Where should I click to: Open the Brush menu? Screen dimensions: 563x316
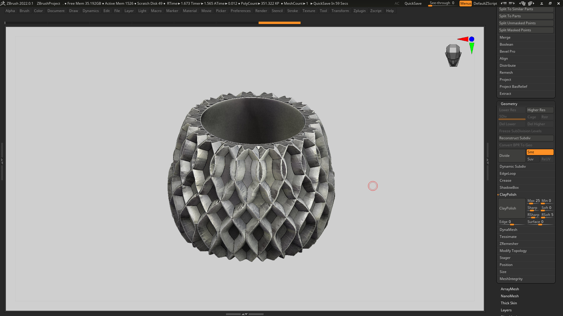24,11
